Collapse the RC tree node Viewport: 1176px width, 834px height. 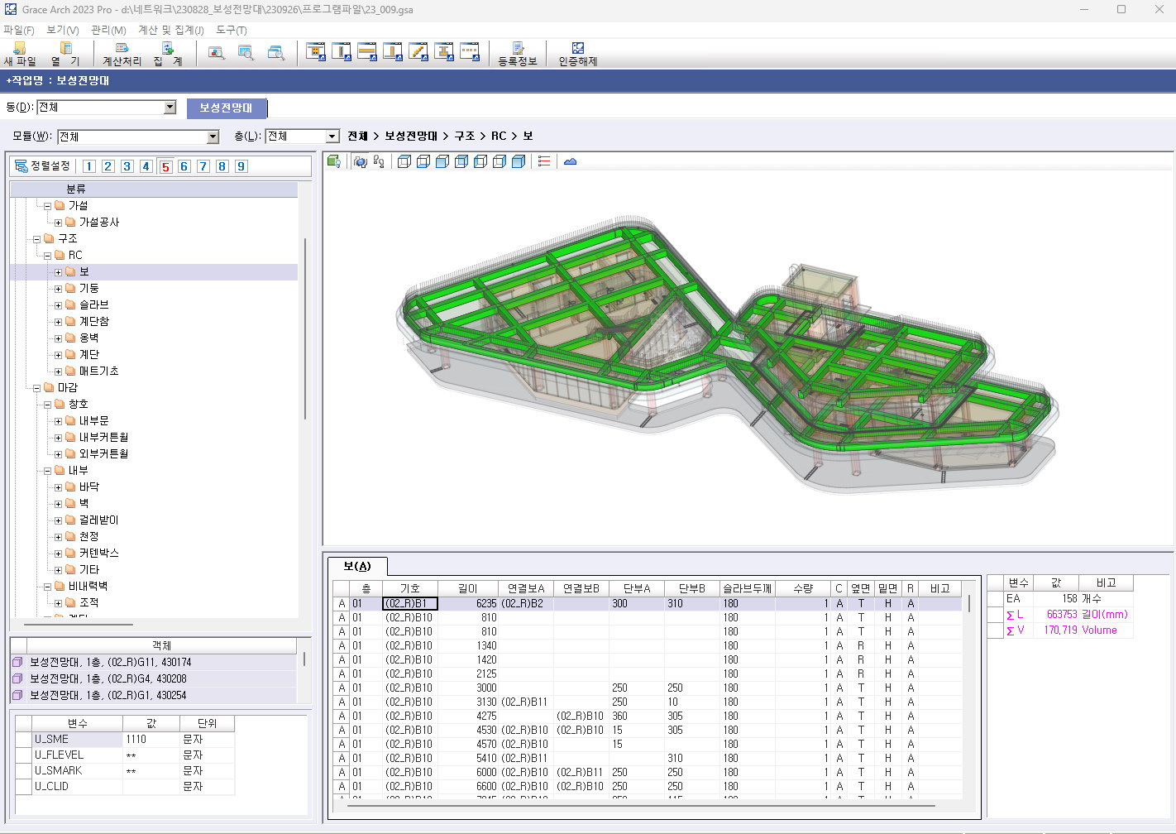click(47, 256)
